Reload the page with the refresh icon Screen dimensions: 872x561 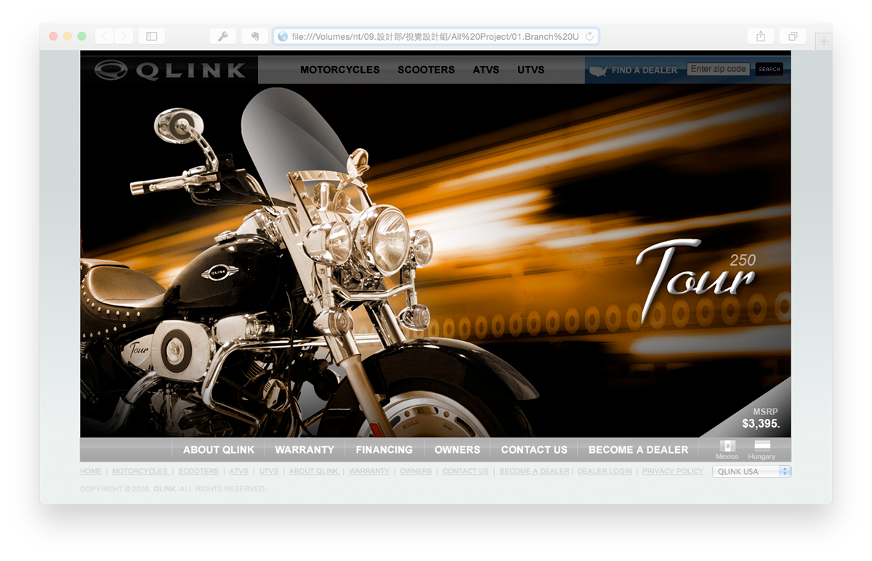click(589, 36)
